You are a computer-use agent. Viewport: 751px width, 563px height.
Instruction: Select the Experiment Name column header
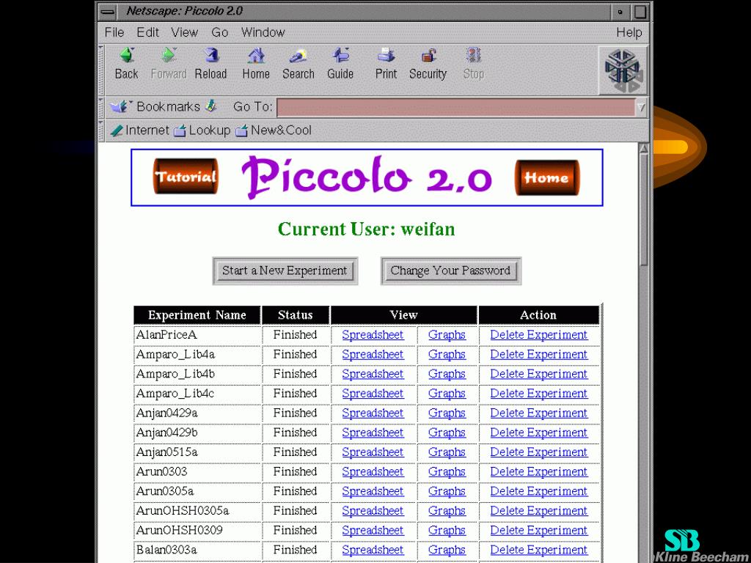[197, 315]
